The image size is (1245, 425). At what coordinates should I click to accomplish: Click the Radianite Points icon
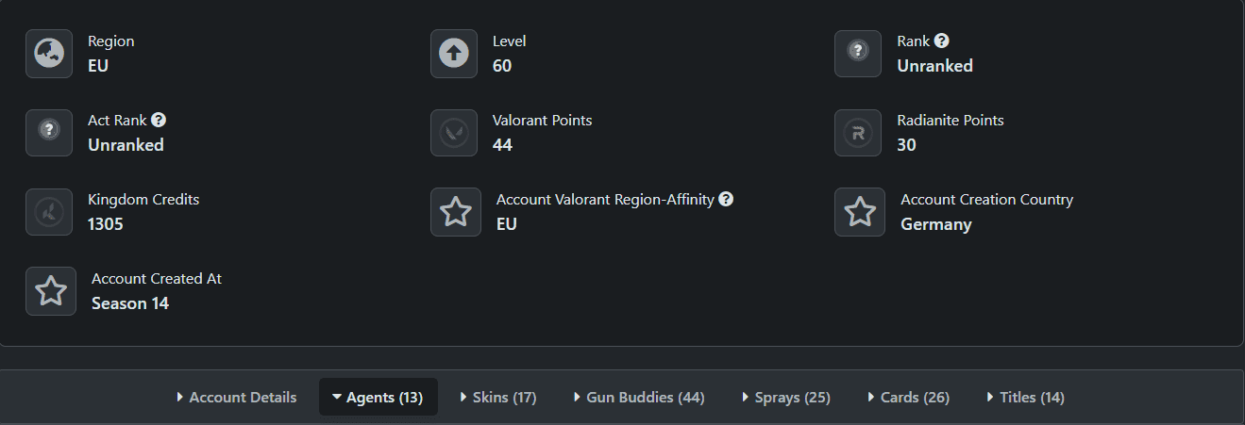click(x=858, y=133)
